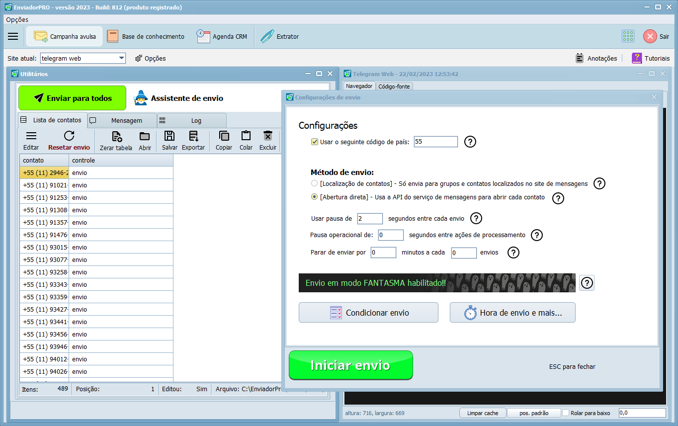Open help for Parar de enviar

click(x=513, y=253)
